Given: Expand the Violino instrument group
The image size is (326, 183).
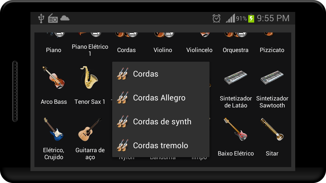Looking at the screenshot, I should [x=163, y=50].
